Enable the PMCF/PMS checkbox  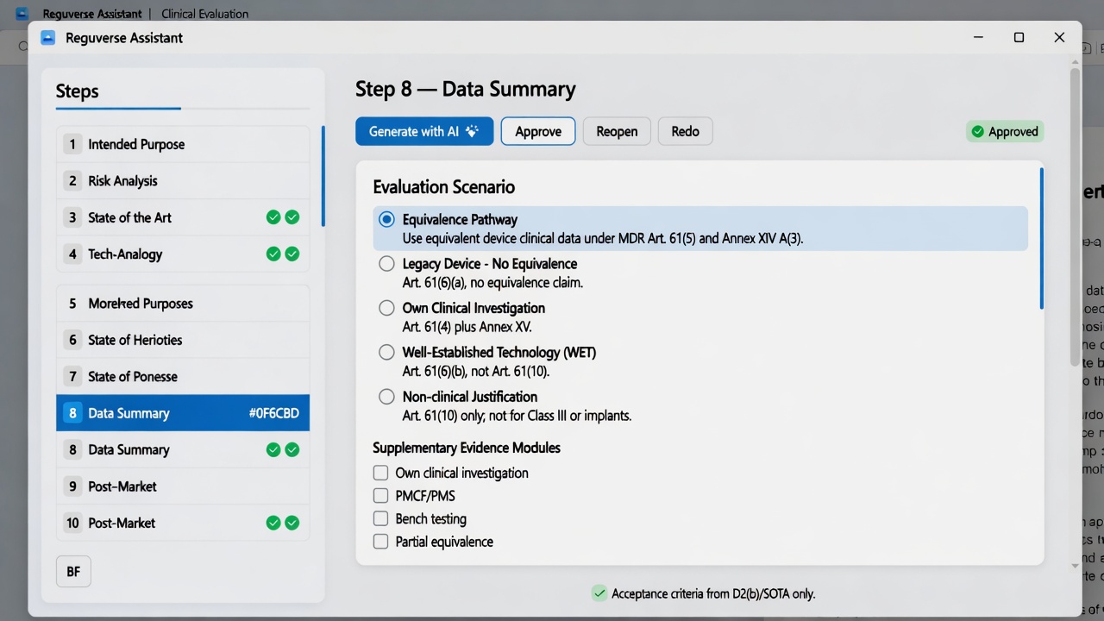380,495
